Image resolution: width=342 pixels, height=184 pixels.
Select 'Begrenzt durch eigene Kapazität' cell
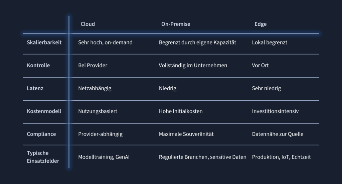tap(197, 42)
